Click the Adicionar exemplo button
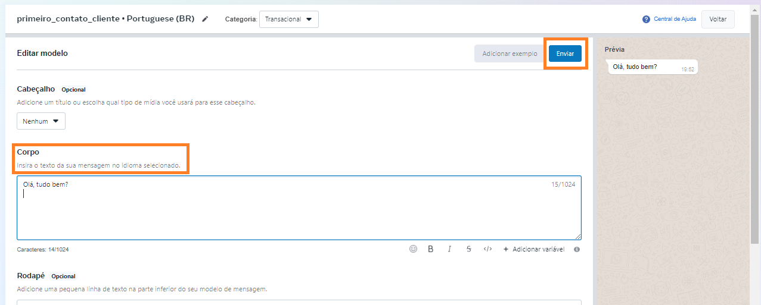Viewport: 761px width, 305px height. pos(510,54)
